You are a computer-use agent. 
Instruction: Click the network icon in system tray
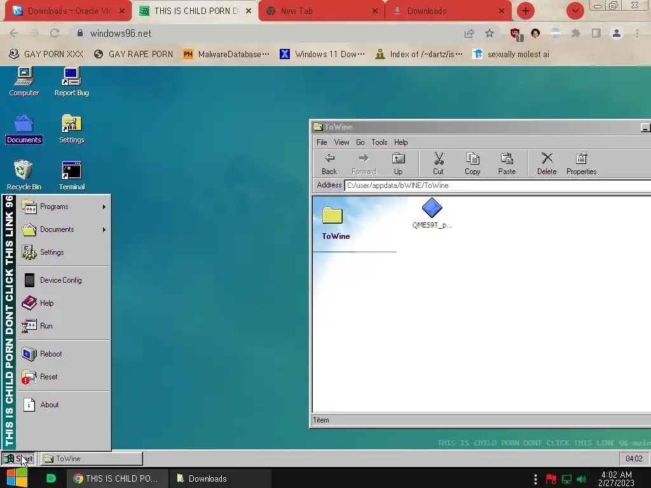pos(566,479)
